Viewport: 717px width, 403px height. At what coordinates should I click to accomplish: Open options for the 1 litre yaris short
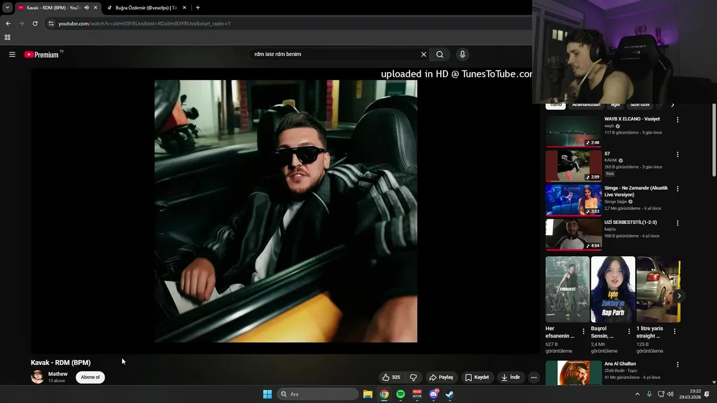click(674, 331)
